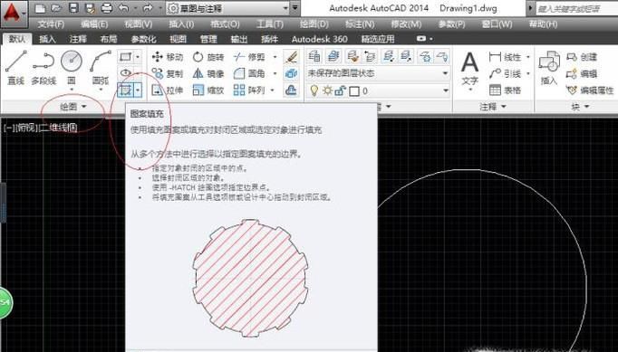
Task: Click the Plot printer icon
Action: tap(106, 8)
